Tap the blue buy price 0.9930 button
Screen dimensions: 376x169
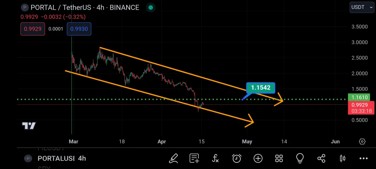click(79, 29)
